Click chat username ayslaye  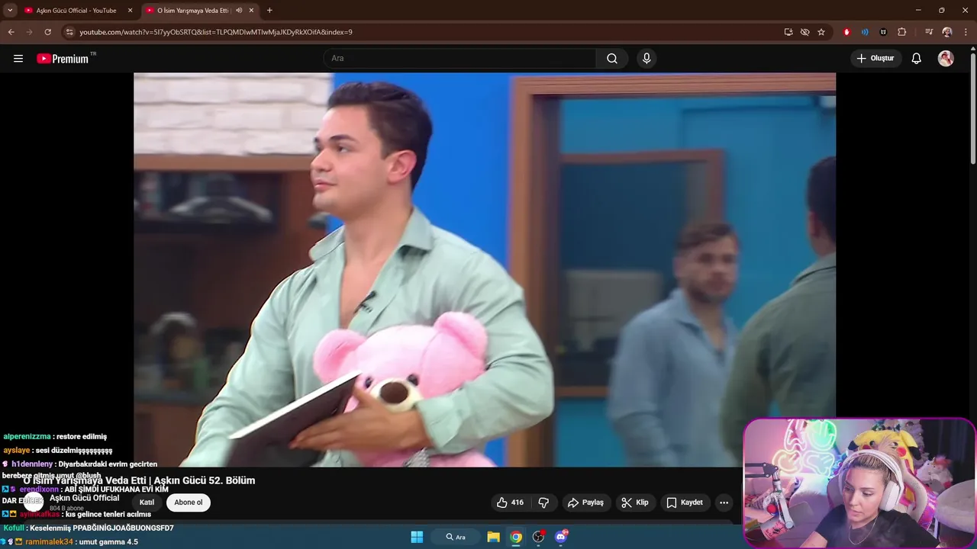16,451
